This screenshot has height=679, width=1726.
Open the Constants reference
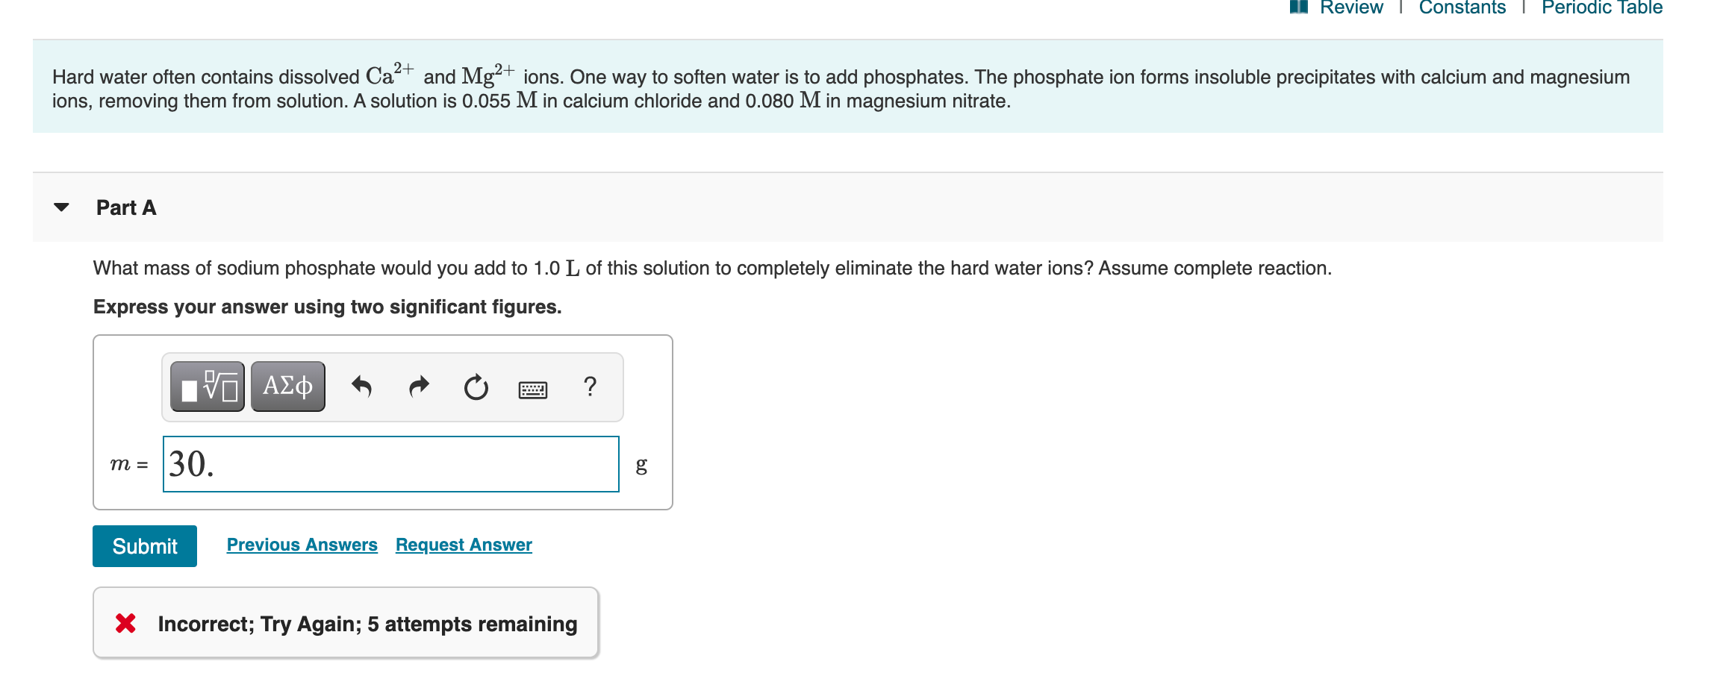1460,7
